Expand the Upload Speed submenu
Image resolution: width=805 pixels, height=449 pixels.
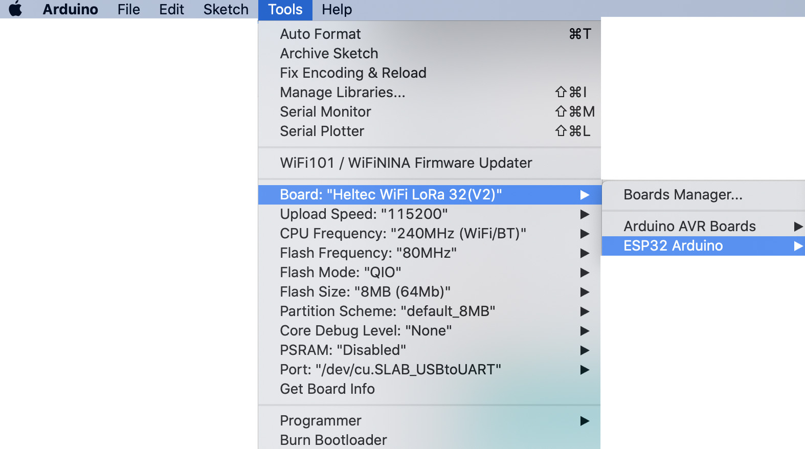tap(364, 214)
